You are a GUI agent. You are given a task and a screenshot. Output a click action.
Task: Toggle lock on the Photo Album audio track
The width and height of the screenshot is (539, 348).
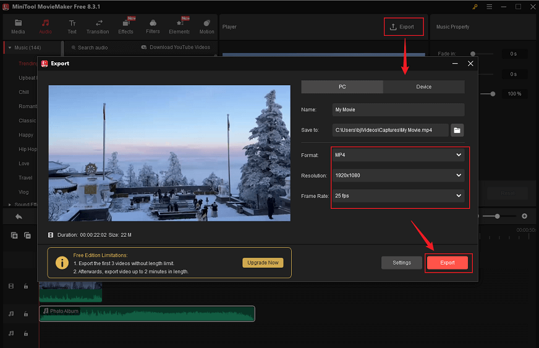coord(26,314)
